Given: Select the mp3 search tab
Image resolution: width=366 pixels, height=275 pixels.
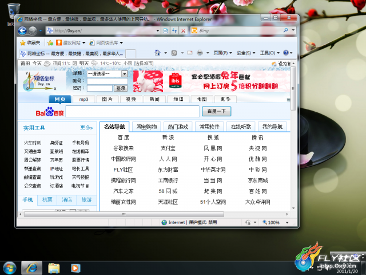Looking at the screenshot, I should pos(84,99).
